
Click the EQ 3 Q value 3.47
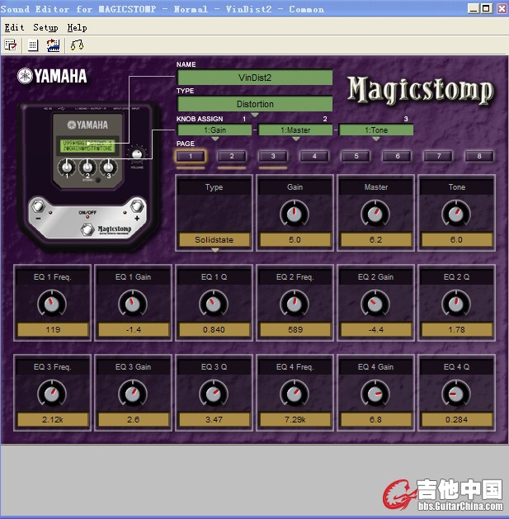(x=214, y=420)
